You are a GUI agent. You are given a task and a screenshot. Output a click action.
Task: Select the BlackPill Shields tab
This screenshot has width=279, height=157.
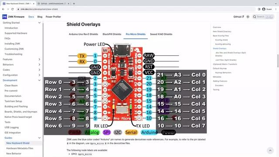pyautogui.click(x=112, y=34)
